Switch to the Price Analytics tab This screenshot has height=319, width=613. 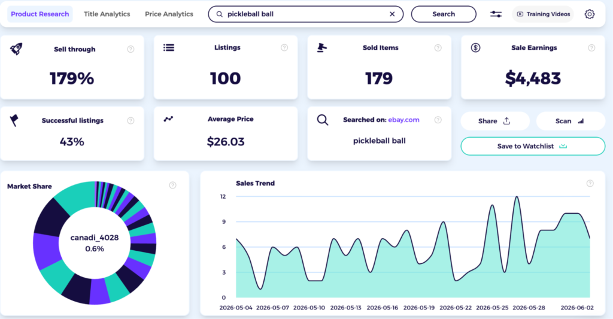pyautogui.click(x=169, y=14)
